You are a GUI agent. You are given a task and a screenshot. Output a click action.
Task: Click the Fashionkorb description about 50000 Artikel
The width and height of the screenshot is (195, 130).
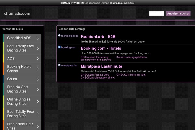[113, 42]
